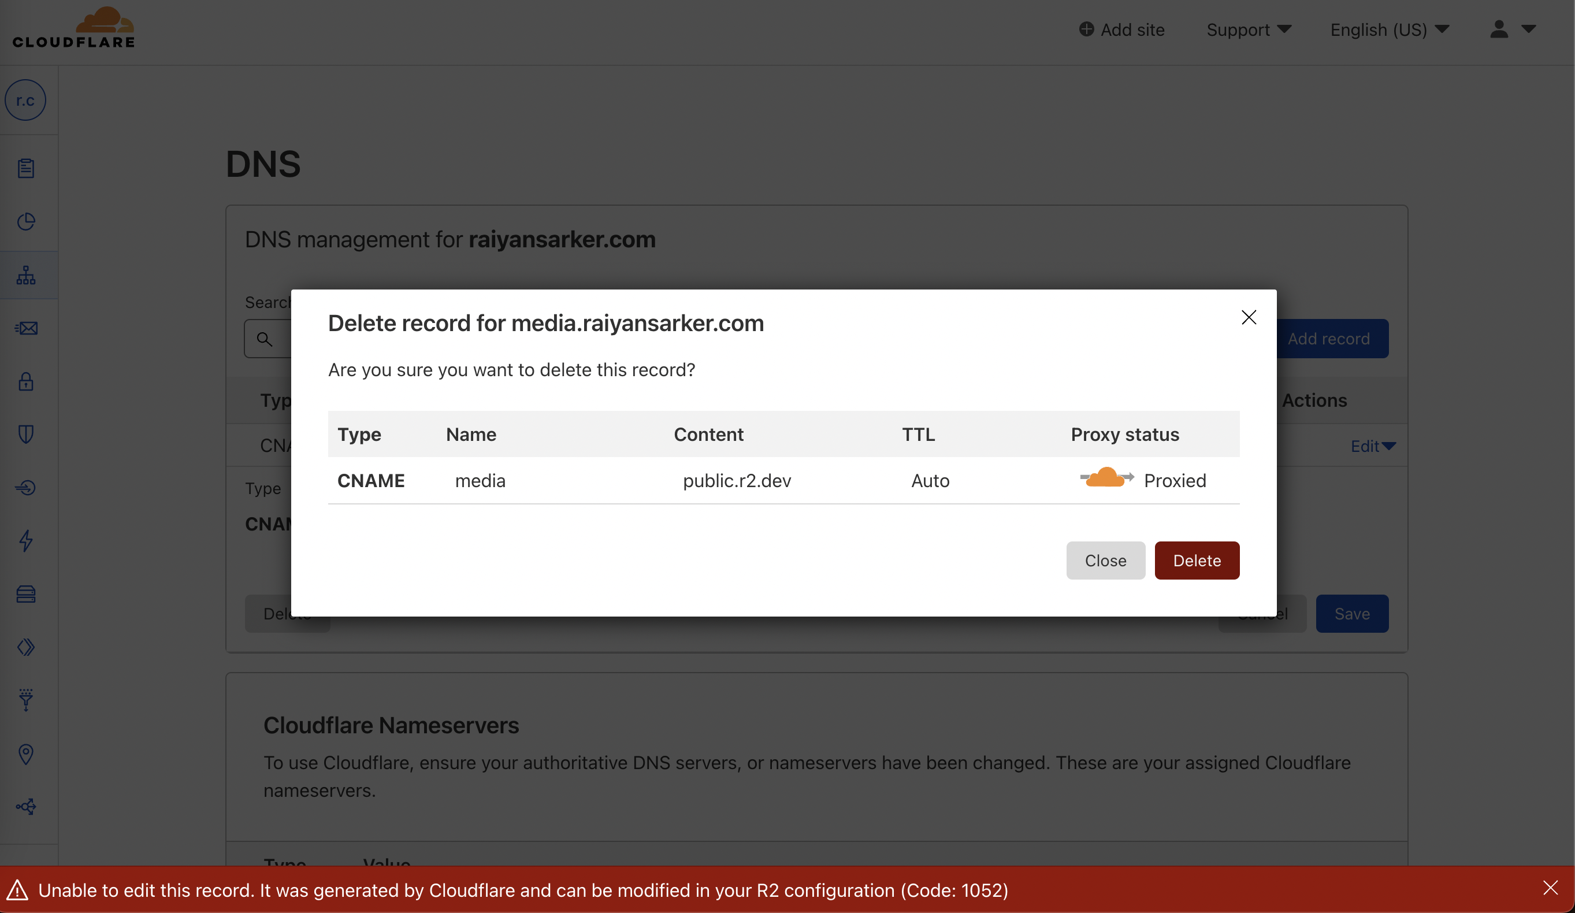
Task: Open the Rules funnel section
Action: point(25,700)
